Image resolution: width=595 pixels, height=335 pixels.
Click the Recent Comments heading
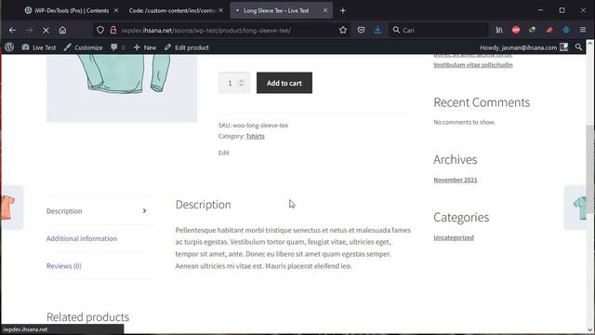482,102
